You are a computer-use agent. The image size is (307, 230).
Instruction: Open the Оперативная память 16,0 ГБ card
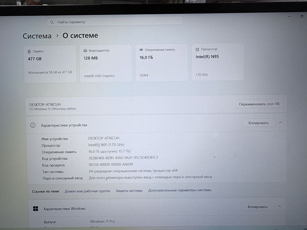[162, 62]
